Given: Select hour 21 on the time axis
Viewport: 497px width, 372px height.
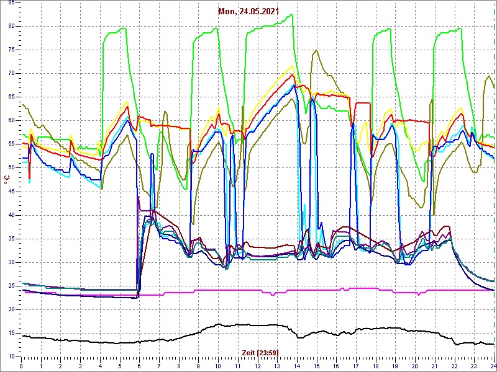Looking at the screenshot, I should tap(435, 366).
